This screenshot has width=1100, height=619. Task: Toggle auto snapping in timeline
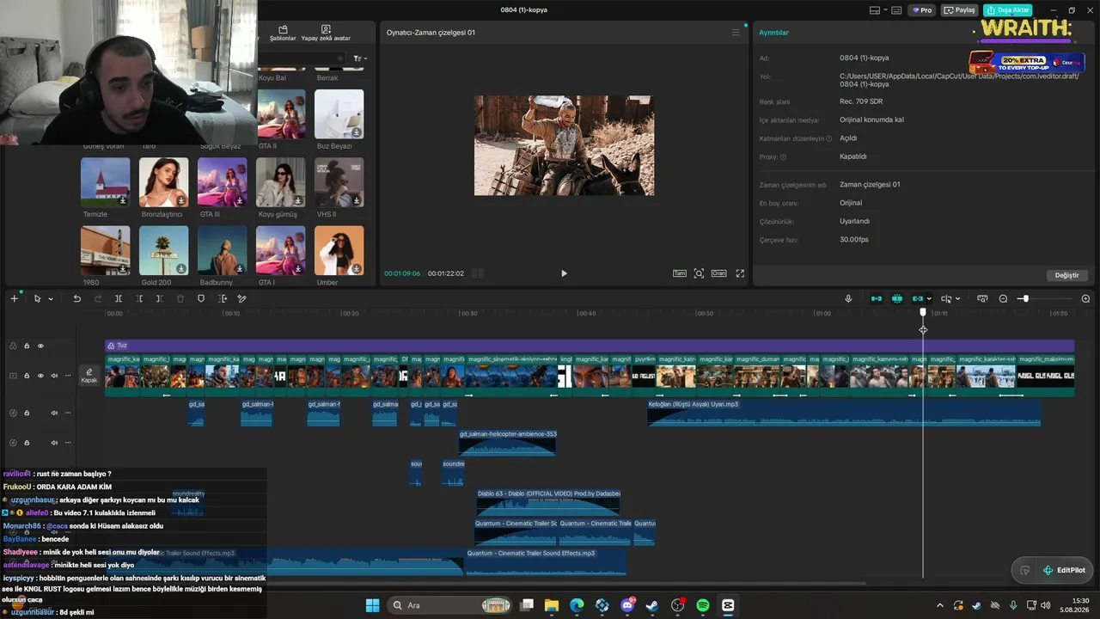897,298
